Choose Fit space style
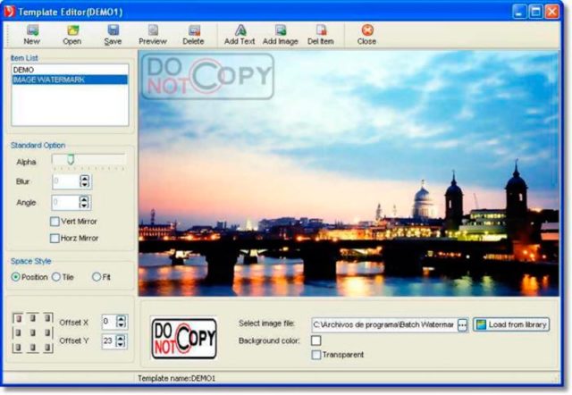Screen dimensions: 572x395 pyautogui.click(x=97, y=277)
